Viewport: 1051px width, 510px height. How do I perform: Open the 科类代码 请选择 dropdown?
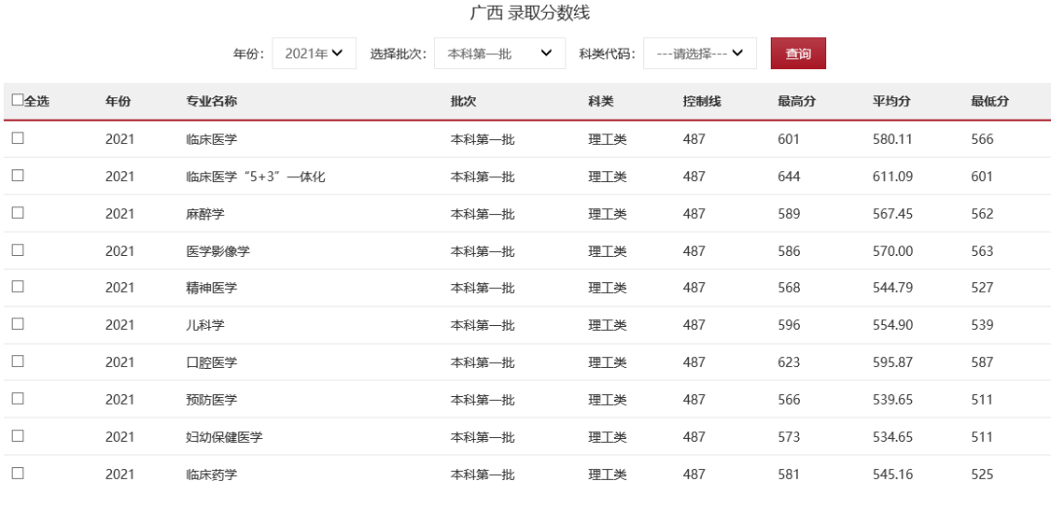pyautogui.click(x=700, y=54)
